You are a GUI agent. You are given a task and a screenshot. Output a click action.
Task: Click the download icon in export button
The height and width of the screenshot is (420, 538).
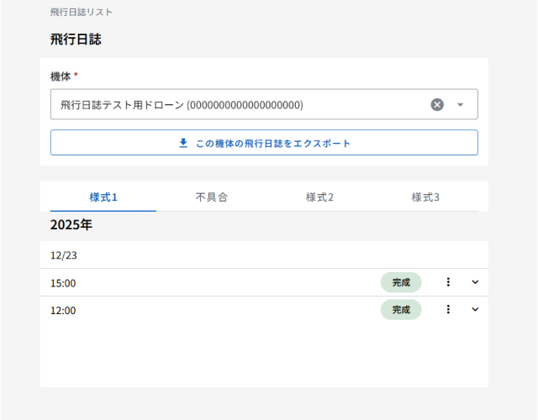[183, 143]
